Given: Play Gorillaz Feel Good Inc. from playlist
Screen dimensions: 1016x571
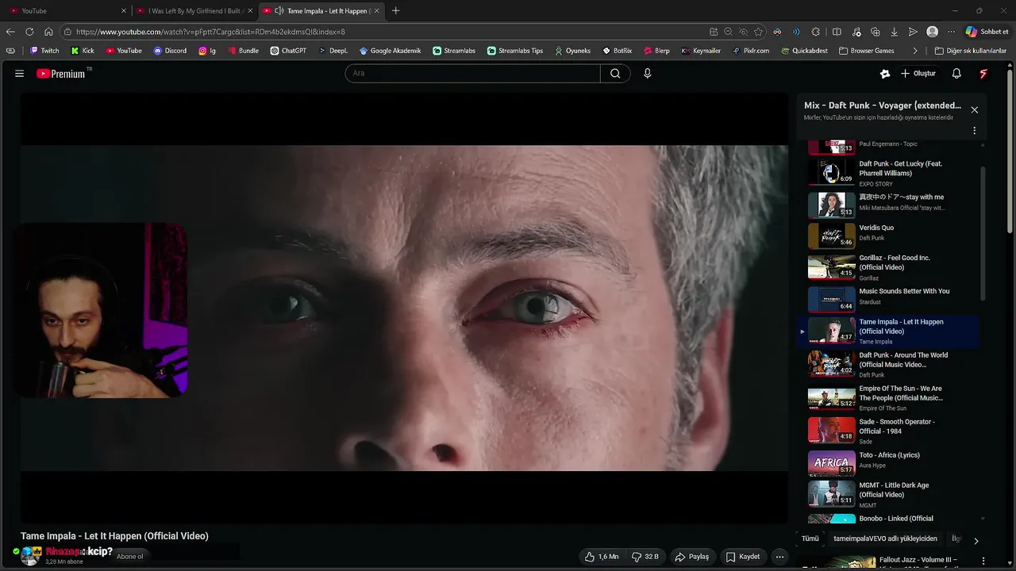Looking at the screenshot, I should pos(887,267).
